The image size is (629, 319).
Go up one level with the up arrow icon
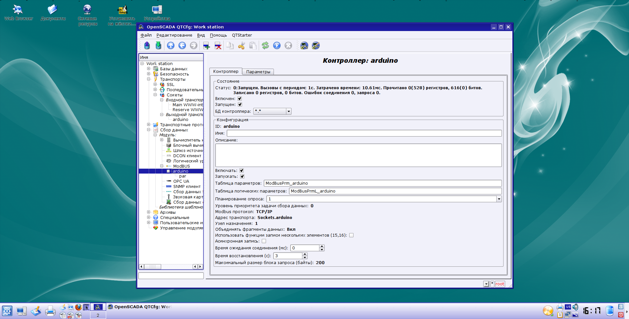[x=171, y=46]
